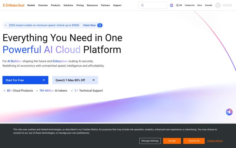
Task: Click the globe language icon
Action: (177, 5)
